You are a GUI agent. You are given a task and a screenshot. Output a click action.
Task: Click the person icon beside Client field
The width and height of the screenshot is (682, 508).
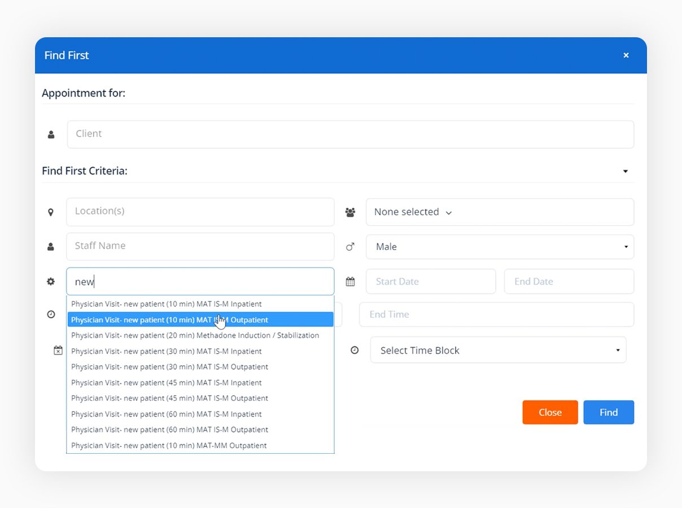pyautogui.click(x=51, y=135)
